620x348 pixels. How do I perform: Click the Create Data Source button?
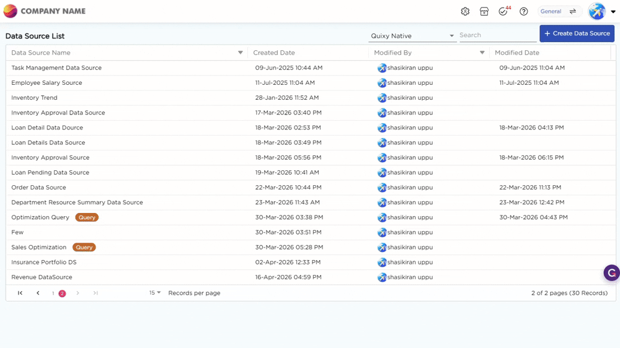577,33
